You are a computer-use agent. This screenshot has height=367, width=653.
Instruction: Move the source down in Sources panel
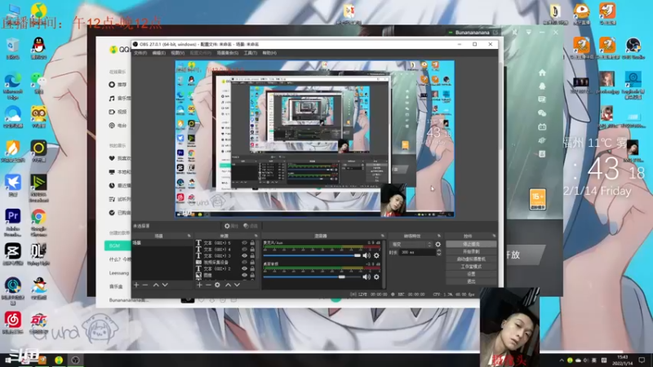click(x=237, y=285)
